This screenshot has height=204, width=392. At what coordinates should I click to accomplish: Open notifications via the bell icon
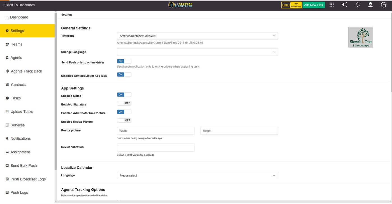tap(358, 5)
